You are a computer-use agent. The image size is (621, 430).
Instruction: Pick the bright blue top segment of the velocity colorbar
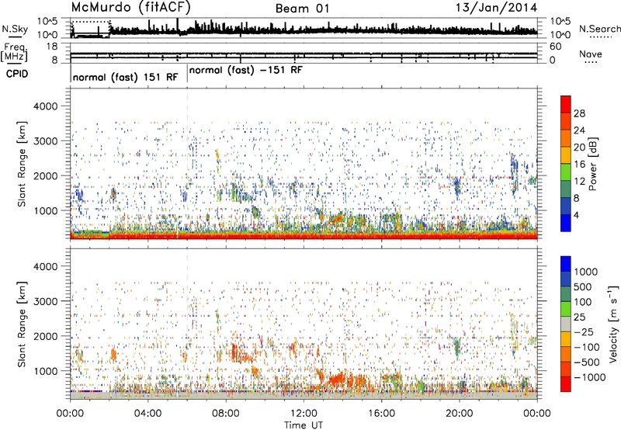click(x=566, y=264)
